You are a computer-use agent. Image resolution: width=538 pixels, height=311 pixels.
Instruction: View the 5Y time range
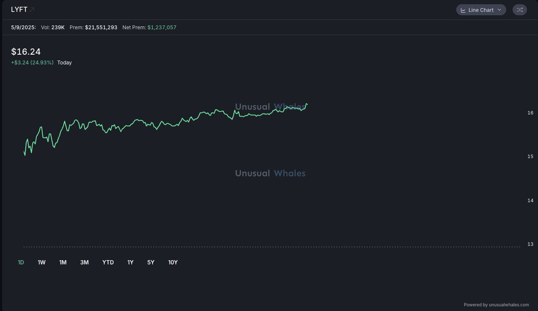(x=151, y=263)
